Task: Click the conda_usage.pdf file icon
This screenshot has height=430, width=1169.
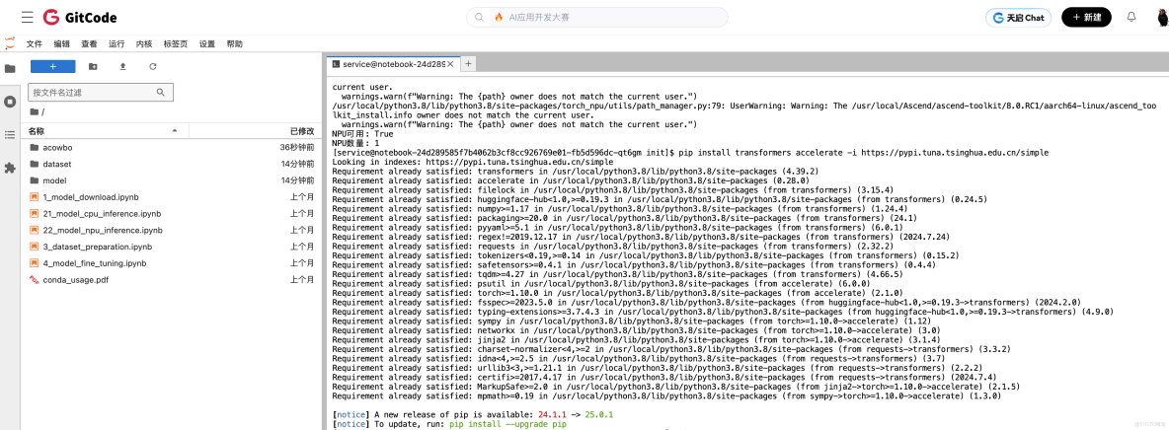Action: coord(35,279)
